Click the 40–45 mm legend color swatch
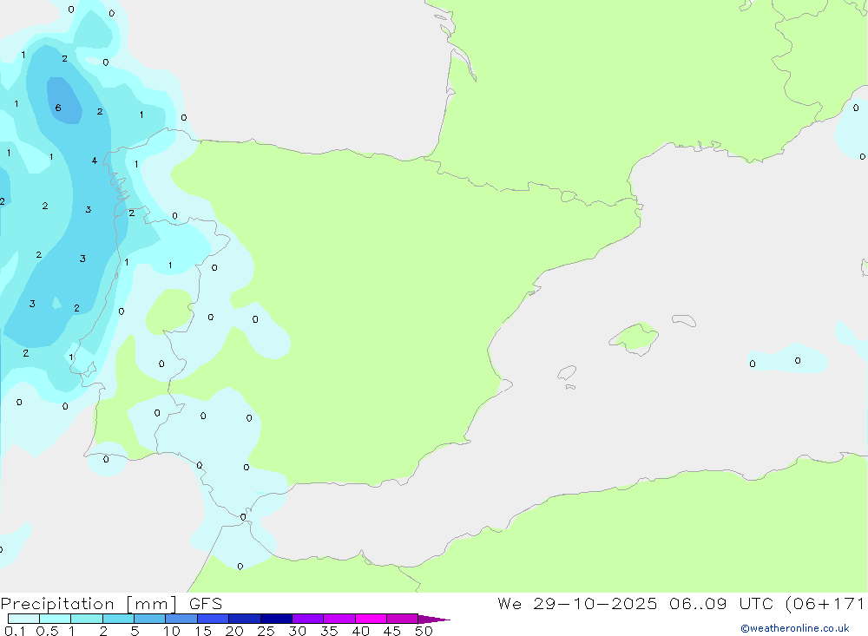Image resolution: width=868 pixels, height=636 pixels. point(371,619)
